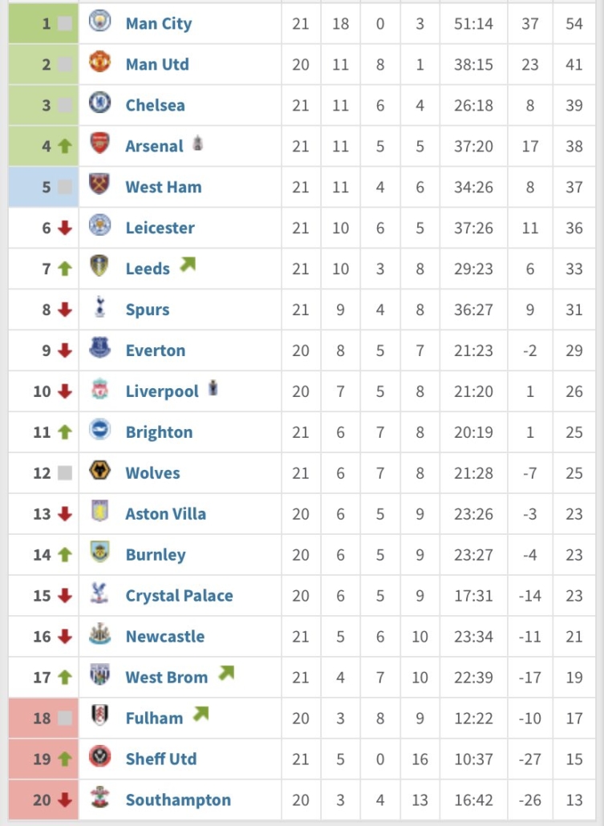Open the Everton team link
This screenshot has height=826, width=604.
(156, 350)
